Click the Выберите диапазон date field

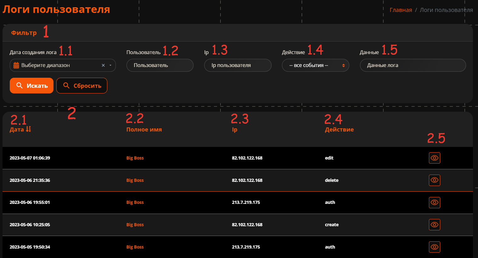(x=63, y=65)
